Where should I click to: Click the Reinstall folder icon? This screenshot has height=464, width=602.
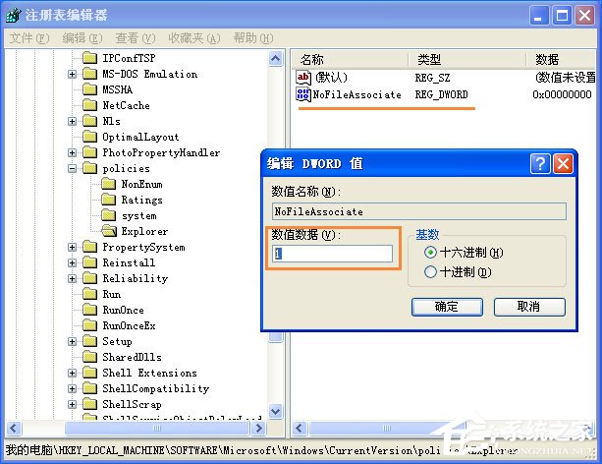click(x=89, y=262)
